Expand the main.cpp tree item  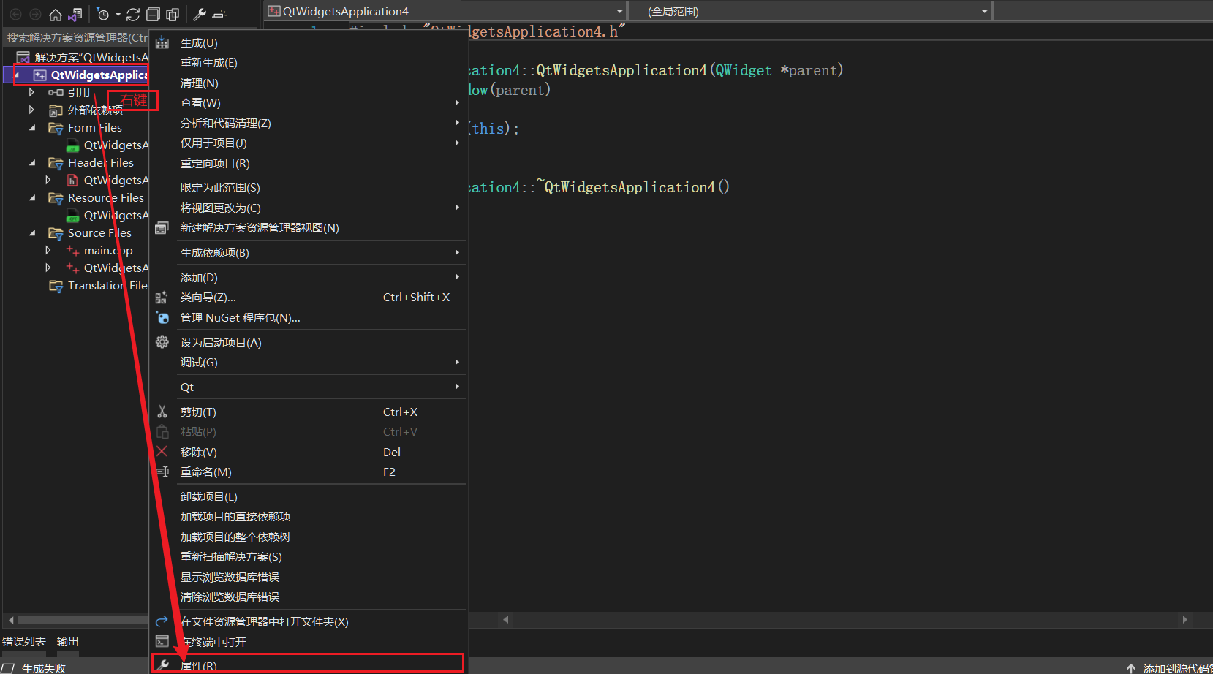48,250
